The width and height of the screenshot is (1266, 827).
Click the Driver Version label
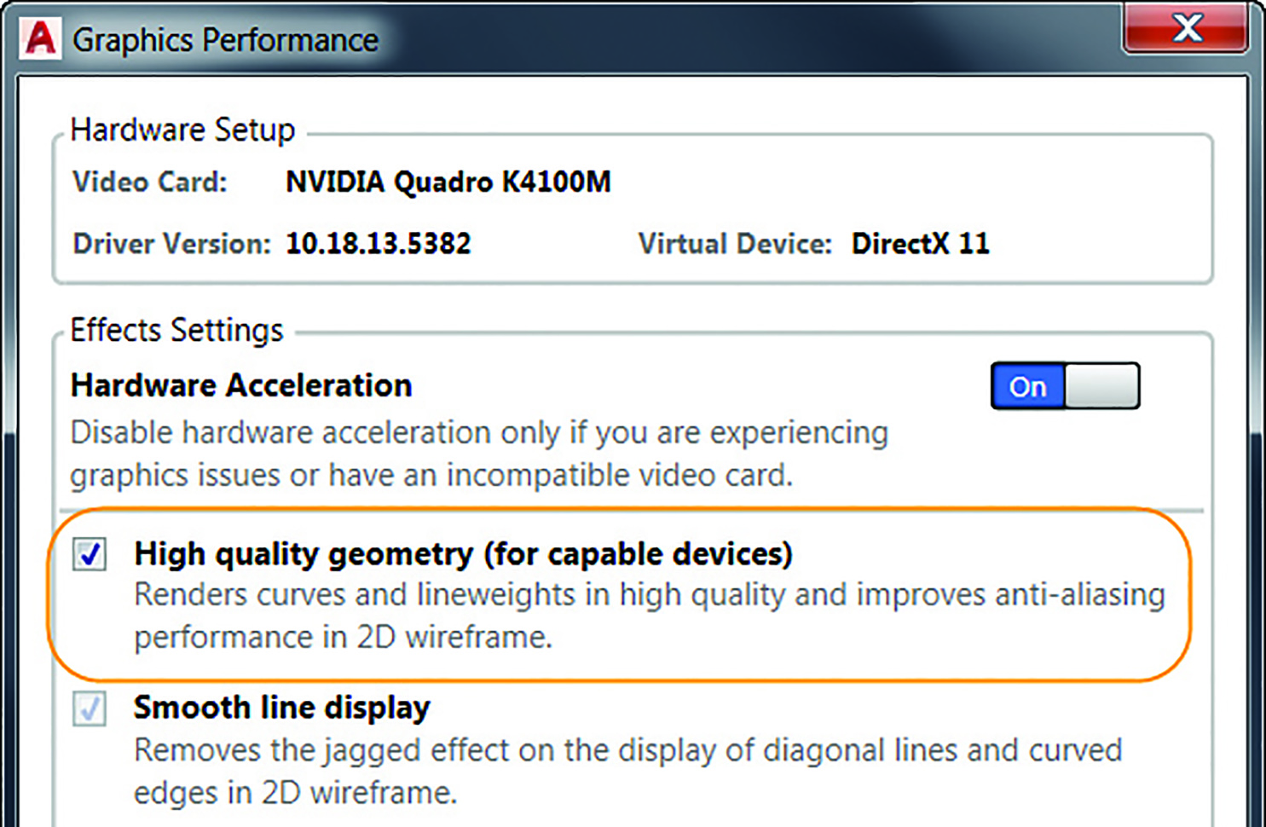point(171,244)
